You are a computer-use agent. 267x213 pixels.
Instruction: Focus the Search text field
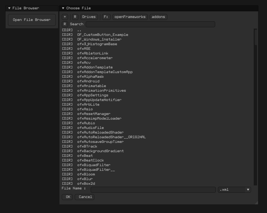click(150, 24)
